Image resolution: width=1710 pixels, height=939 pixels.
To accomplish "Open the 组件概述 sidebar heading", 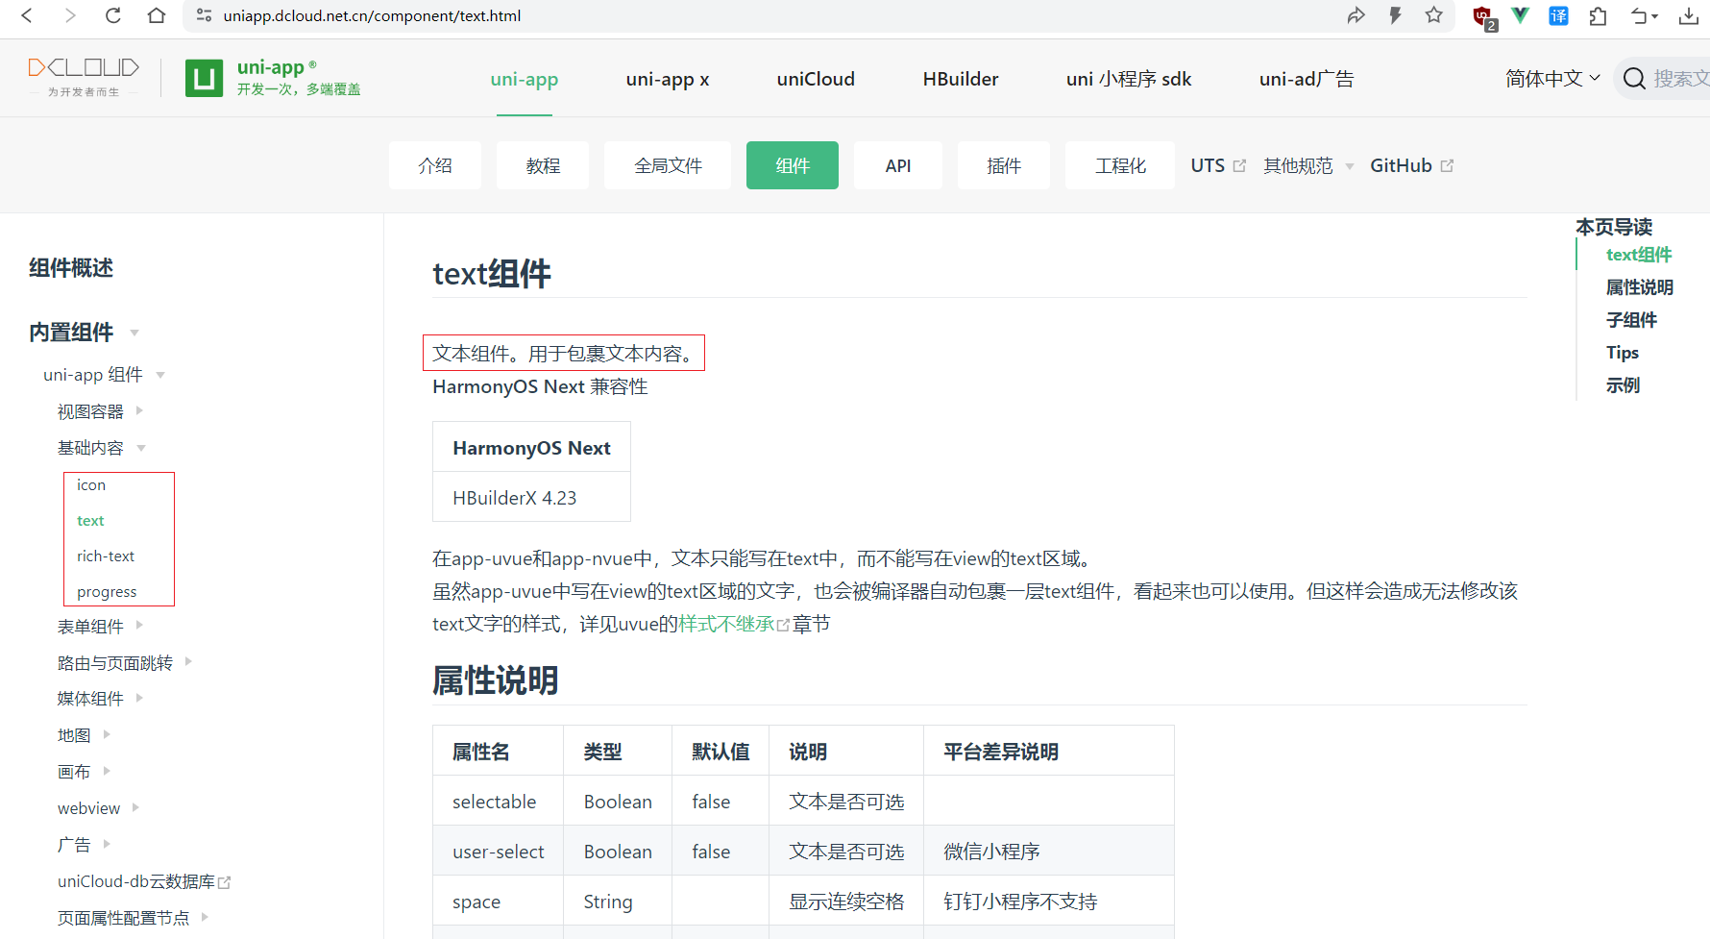I will [x=71, y=268].
